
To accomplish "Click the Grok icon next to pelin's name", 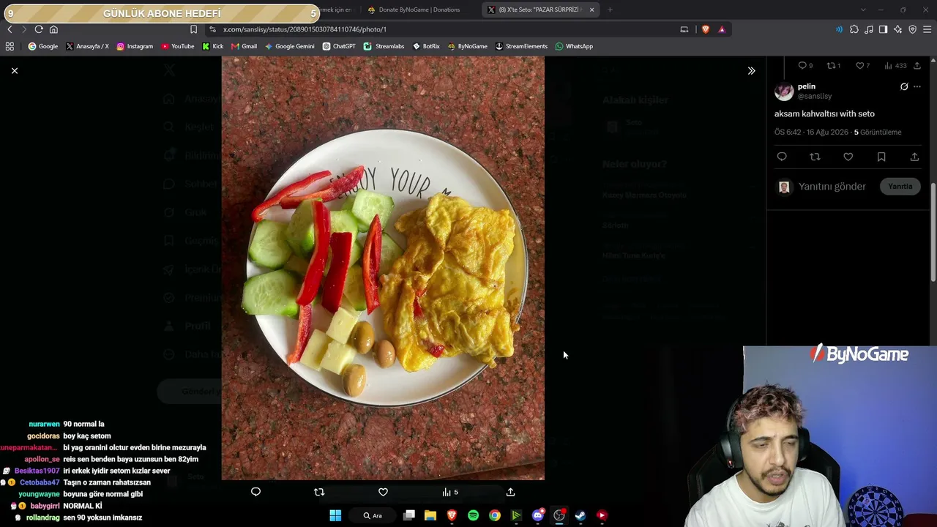I will (x=904, y=86).
